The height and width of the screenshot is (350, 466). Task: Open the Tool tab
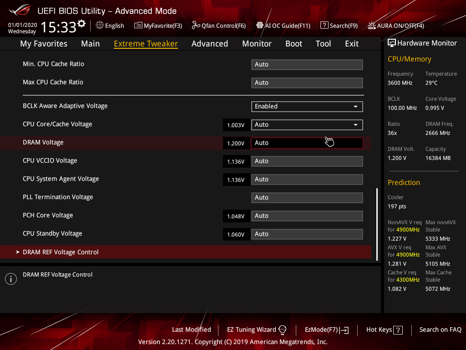tap(324, 44)
